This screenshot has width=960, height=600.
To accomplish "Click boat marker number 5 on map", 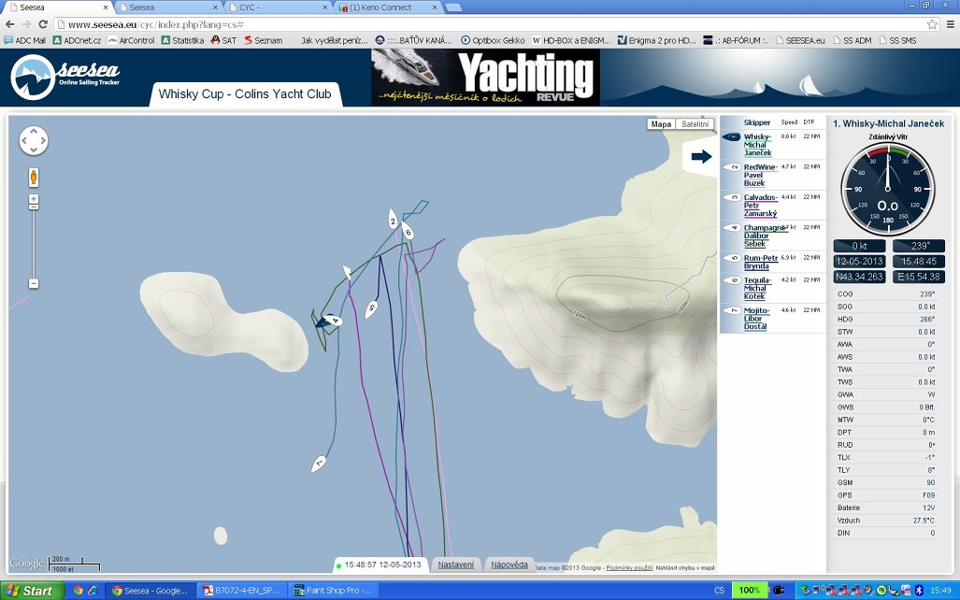I will coord(372,307).
